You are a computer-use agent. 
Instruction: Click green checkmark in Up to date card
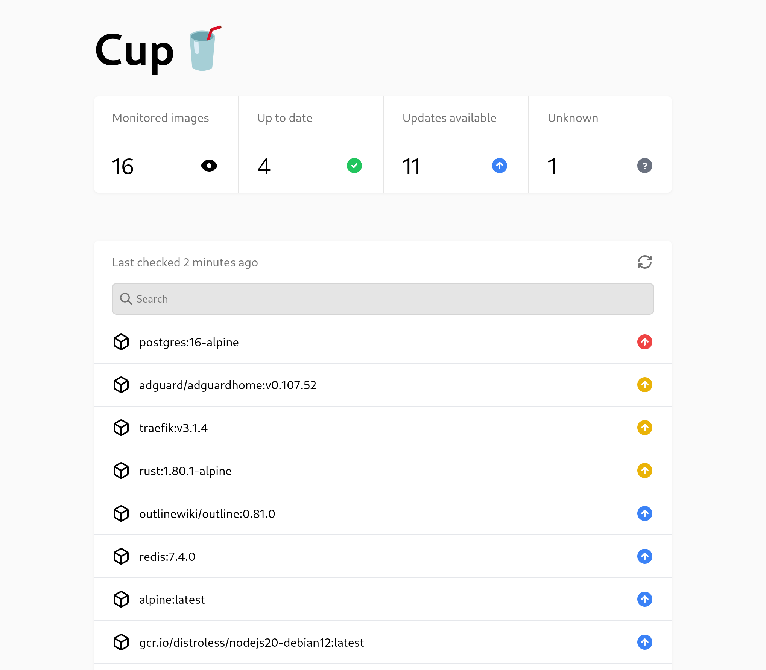pos(354,166)
